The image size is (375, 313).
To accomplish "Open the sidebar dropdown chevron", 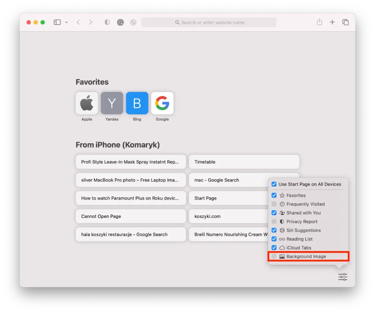I will [66, 22].
